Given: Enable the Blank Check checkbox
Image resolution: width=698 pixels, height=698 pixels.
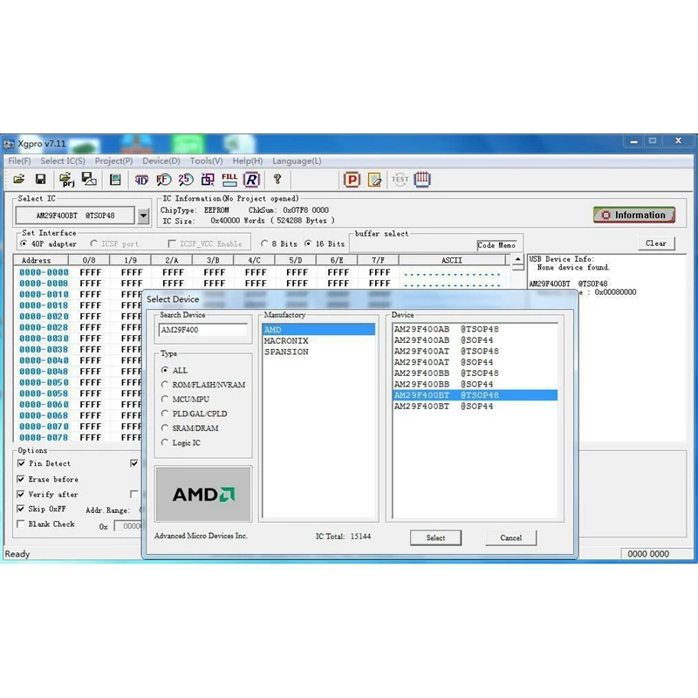Looking at the screenshot, I should [x=21, y=524].
